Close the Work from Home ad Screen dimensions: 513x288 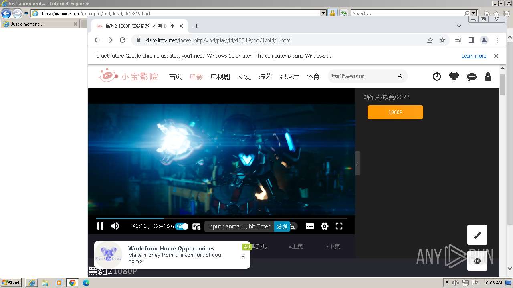(x=243, y=256)
